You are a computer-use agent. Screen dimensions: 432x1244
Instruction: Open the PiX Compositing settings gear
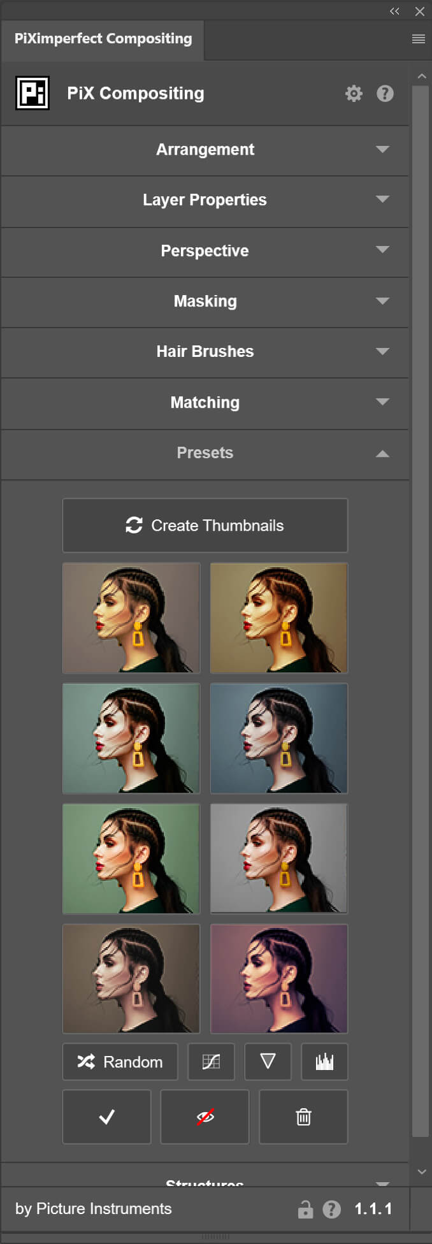point(354,94)
